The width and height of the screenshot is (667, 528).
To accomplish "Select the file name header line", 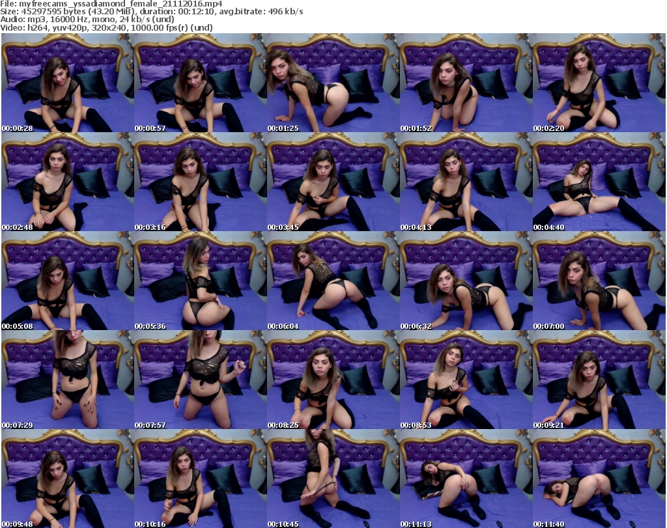I will point(111,4).
